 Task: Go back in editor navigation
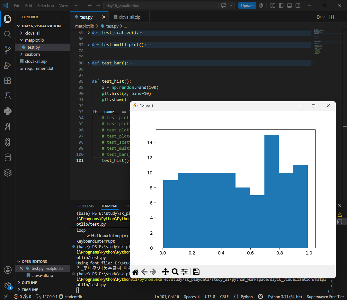[90, 5]
